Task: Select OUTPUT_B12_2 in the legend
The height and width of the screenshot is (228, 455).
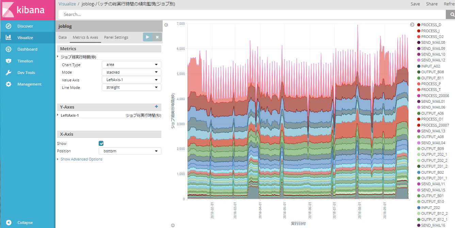Action: [x=434, y=213]
